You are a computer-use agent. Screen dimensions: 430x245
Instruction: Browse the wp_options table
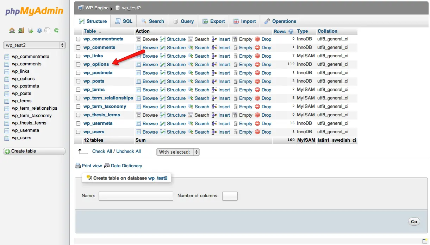tap(147, 64)
